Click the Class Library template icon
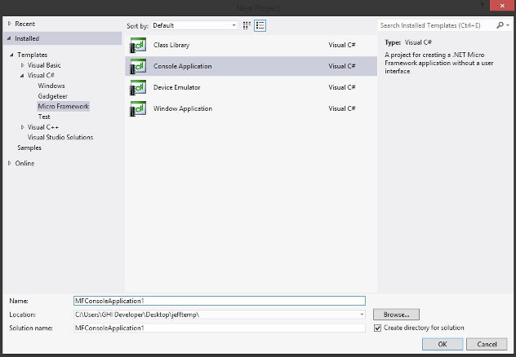 (x=138, y=45)
